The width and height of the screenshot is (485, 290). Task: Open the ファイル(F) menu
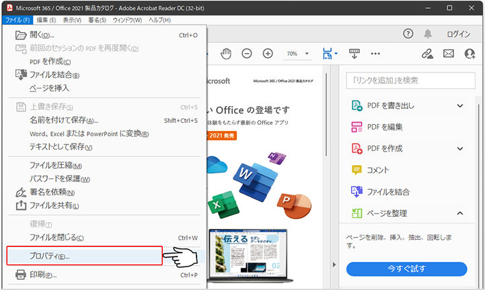[17, 20]
